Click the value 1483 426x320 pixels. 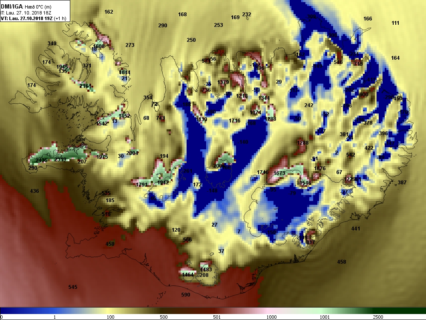[x=206, y=269]
